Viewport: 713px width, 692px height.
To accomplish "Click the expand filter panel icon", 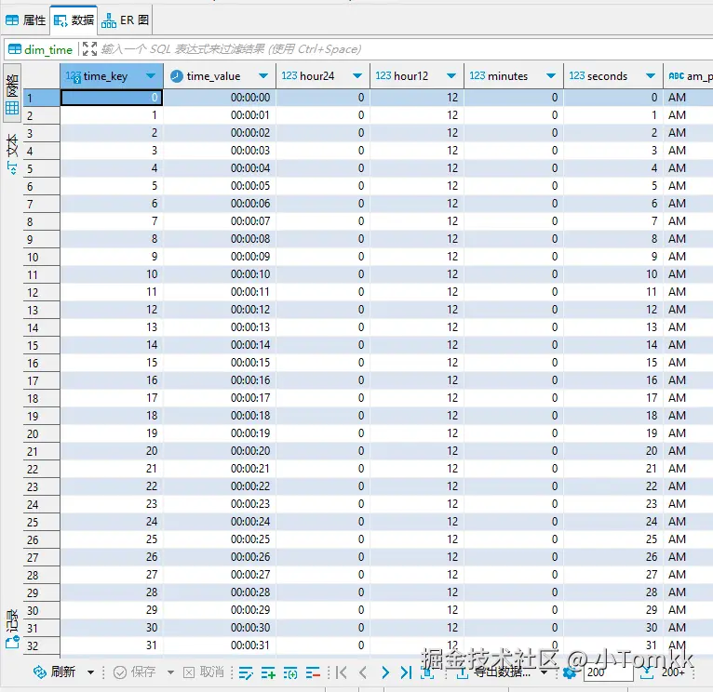I will (89, 48).
